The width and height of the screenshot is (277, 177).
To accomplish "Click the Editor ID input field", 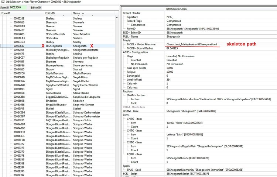I will 80,8.
